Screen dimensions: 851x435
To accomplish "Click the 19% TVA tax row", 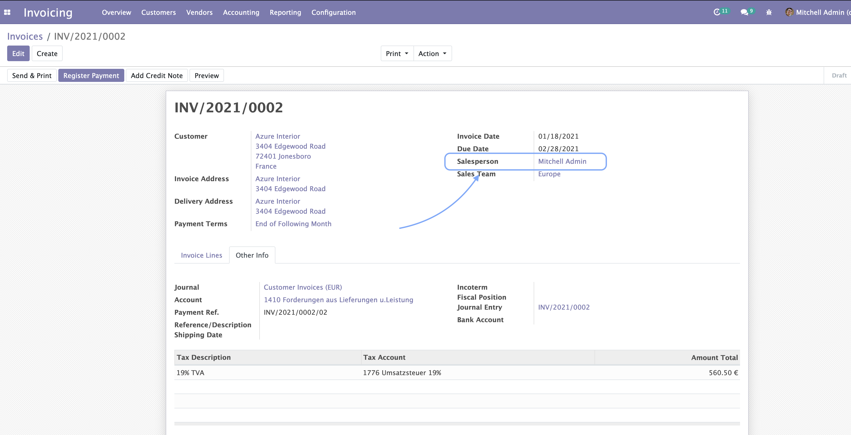I will pos(190,373).
